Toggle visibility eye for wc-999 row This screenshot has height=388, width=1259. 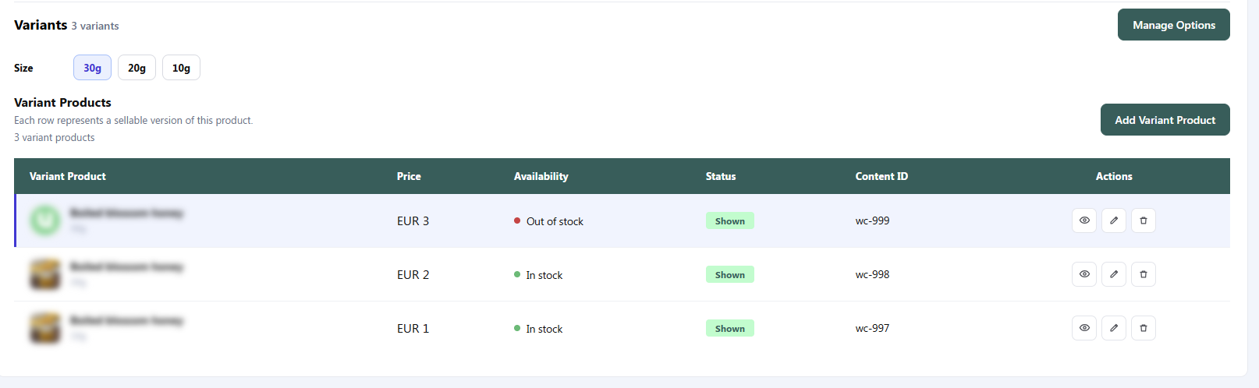1084,220
